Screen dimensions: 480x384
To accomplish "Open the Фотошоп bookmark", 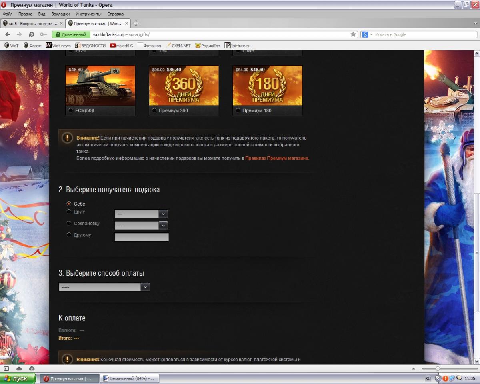I will click(x=149, y=46).
